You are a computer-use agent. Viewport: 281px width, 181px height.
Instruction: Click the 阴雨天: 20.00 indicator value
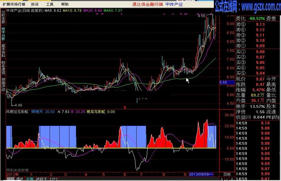coord(43,112)
